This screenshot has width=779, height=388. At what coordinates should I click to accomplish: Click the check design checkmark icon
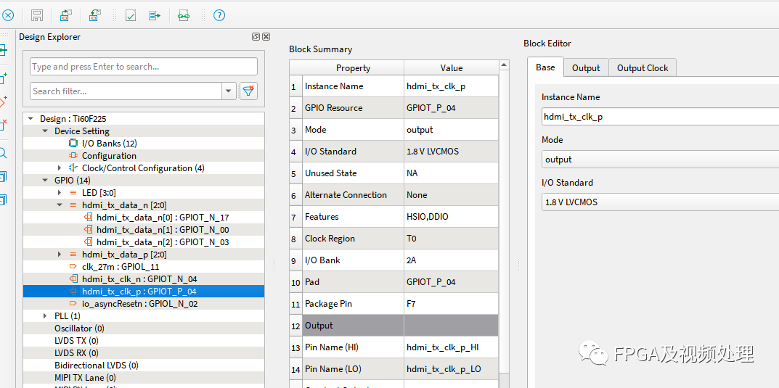click(131, 15)
